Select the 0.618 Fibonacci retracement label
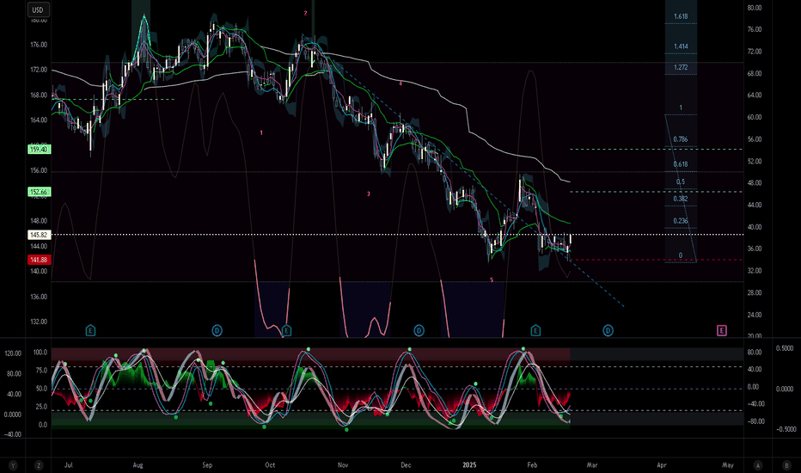 [x=681, y=164]
